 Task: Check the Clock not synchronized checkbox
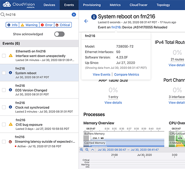pyautogui.click(x=4, y=107)
